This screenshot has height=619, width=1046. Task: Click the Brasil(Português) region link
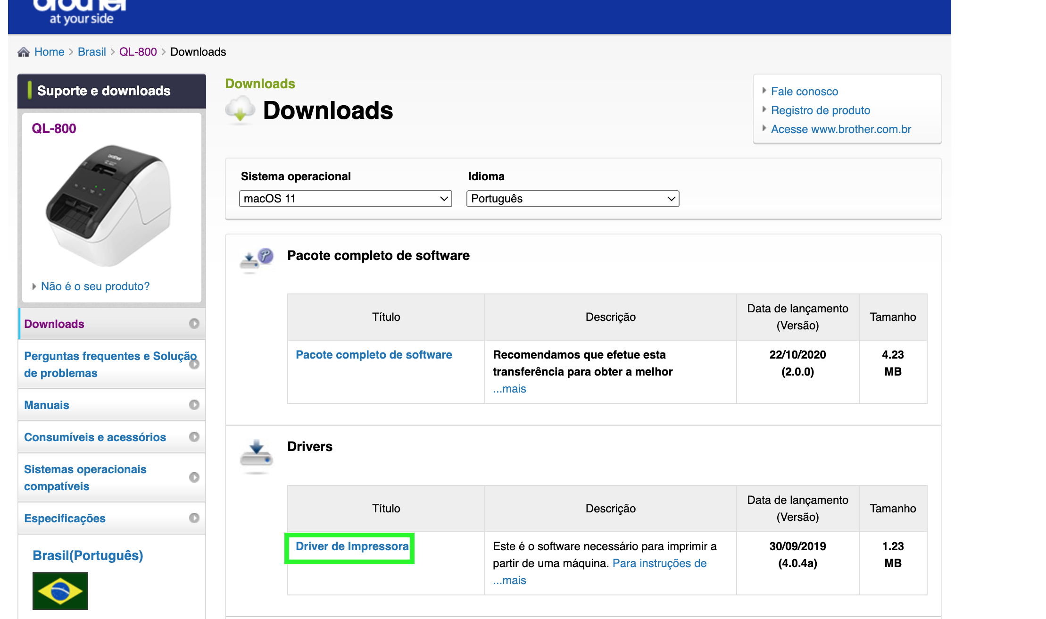click(x=88, y=555)
